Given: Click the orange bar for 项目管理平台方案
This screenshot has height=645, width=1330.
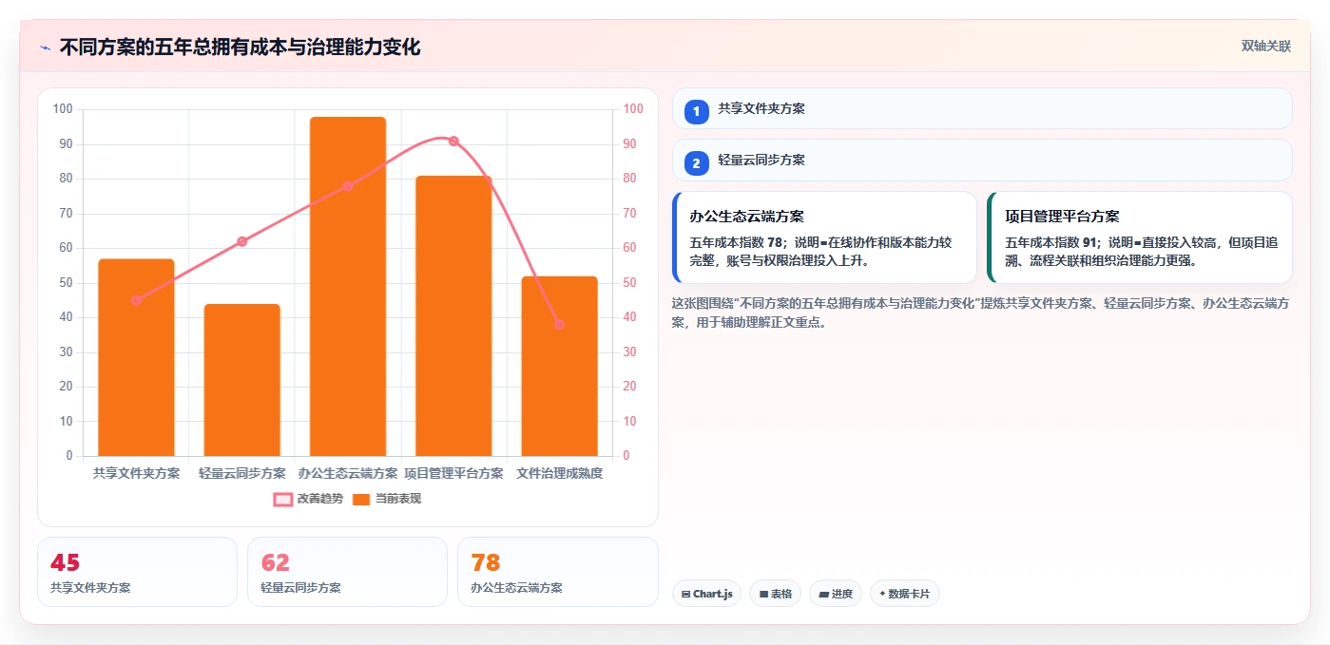Looking at the screenshot, I should pos(453,315).
